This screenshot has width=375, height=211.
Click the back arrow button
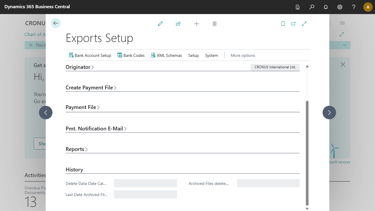coord(56,23)
